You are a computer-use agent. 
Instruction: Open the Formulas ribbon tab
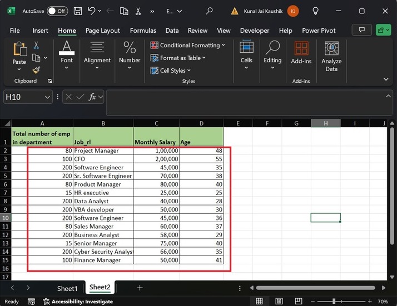click(143, 31)
